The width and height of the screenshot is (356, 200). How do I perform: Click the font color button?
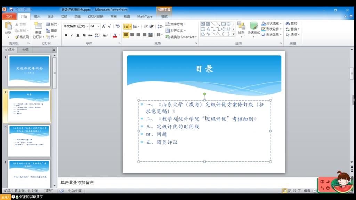[x=115, y=35]
